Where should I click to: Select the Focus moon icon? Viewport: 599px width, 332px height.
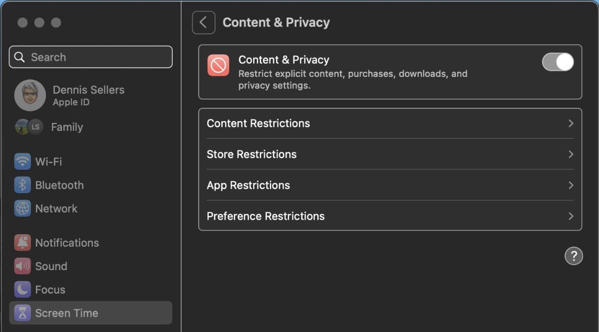tap(22, 290)
